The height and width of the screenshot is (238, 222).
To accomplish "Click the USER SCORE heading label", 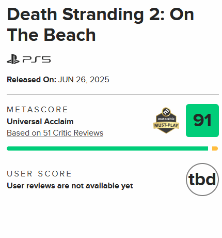I will tap(39, 174).
